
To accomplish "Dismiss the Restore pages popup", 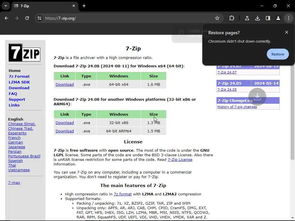I will tap(287, 32).
